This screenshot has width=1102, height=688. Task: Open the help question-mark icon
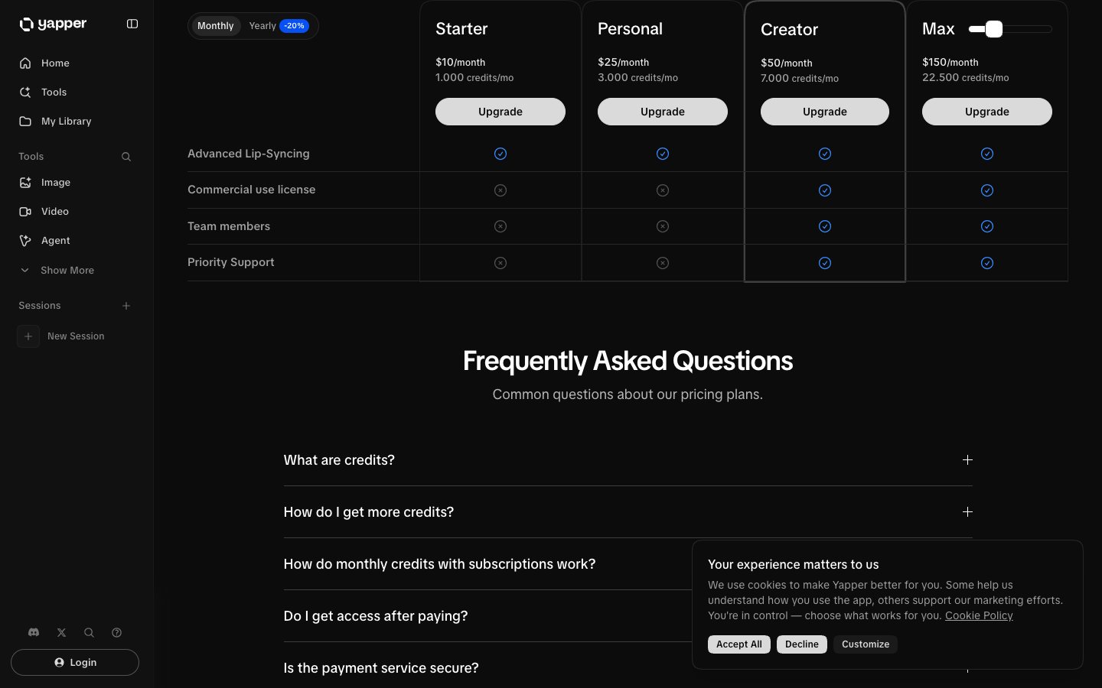[116, 632]
